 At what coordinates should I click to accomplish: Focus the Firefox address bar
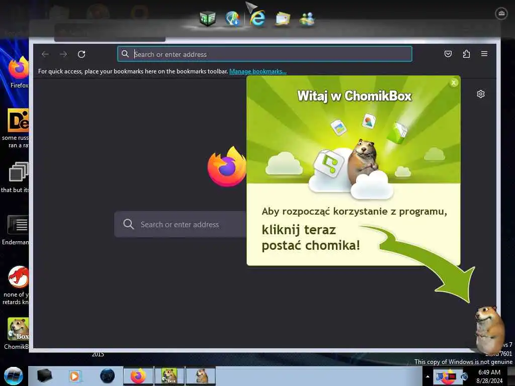pyautogui.click(x=265, y=54)
